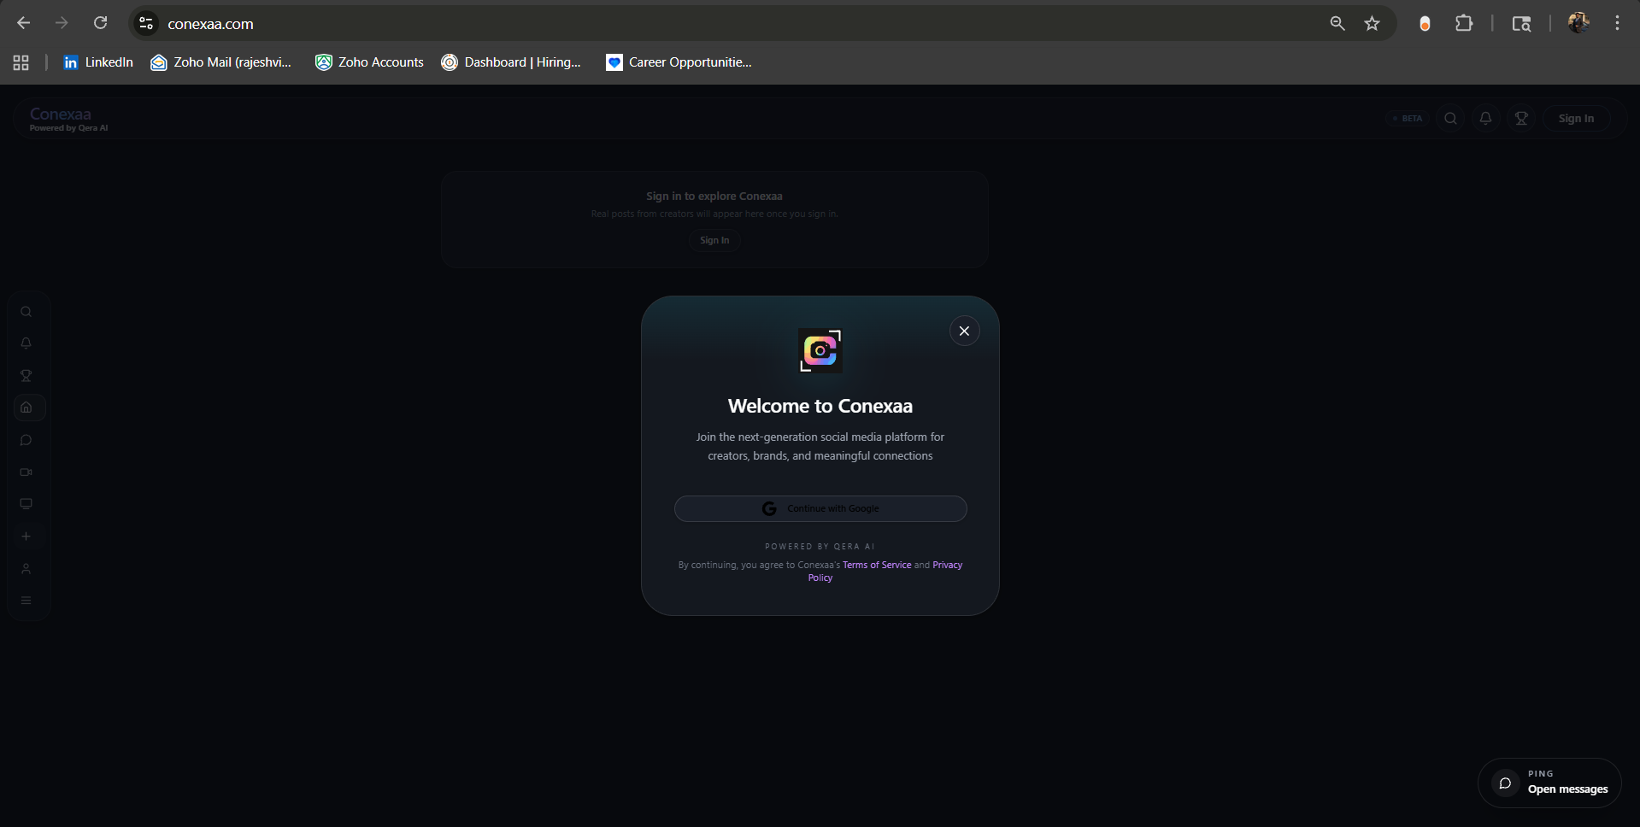Open video camera icon in left sidebar

click(x=26, y=472)
